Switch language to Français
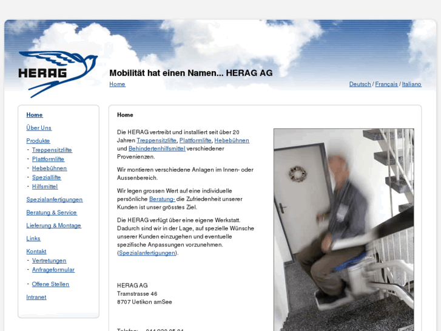Image resolution: width=441 pixels, height=331 pixels. (386, 84)
